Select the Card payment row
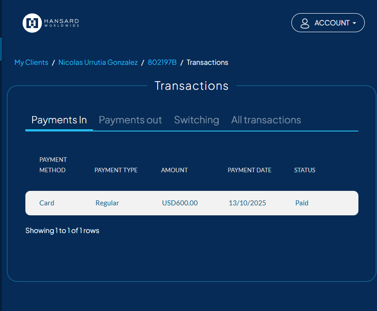This screenshot has height=311, width=377. (x=47, y=203)
